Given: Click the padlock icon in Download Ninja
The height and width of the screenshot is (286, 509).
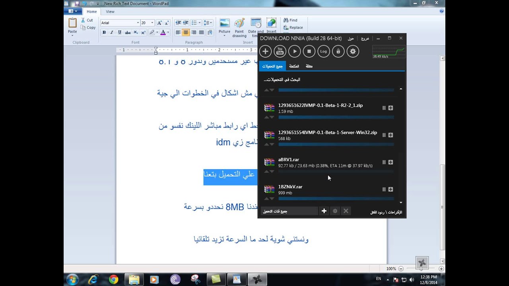Looking at the screenshot, I should [x=338, y=51].
